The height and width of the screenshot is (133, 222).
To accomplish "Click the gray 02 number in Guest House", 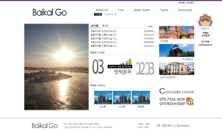I will pos(141,69).
